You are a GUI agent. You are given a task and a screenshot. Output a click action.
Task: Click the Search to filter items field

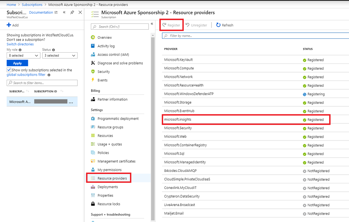pyautogui.click(x=42, y=83)
